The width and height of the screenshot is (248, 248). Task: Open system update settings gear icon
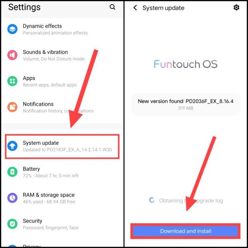click(x=236, y=7)
